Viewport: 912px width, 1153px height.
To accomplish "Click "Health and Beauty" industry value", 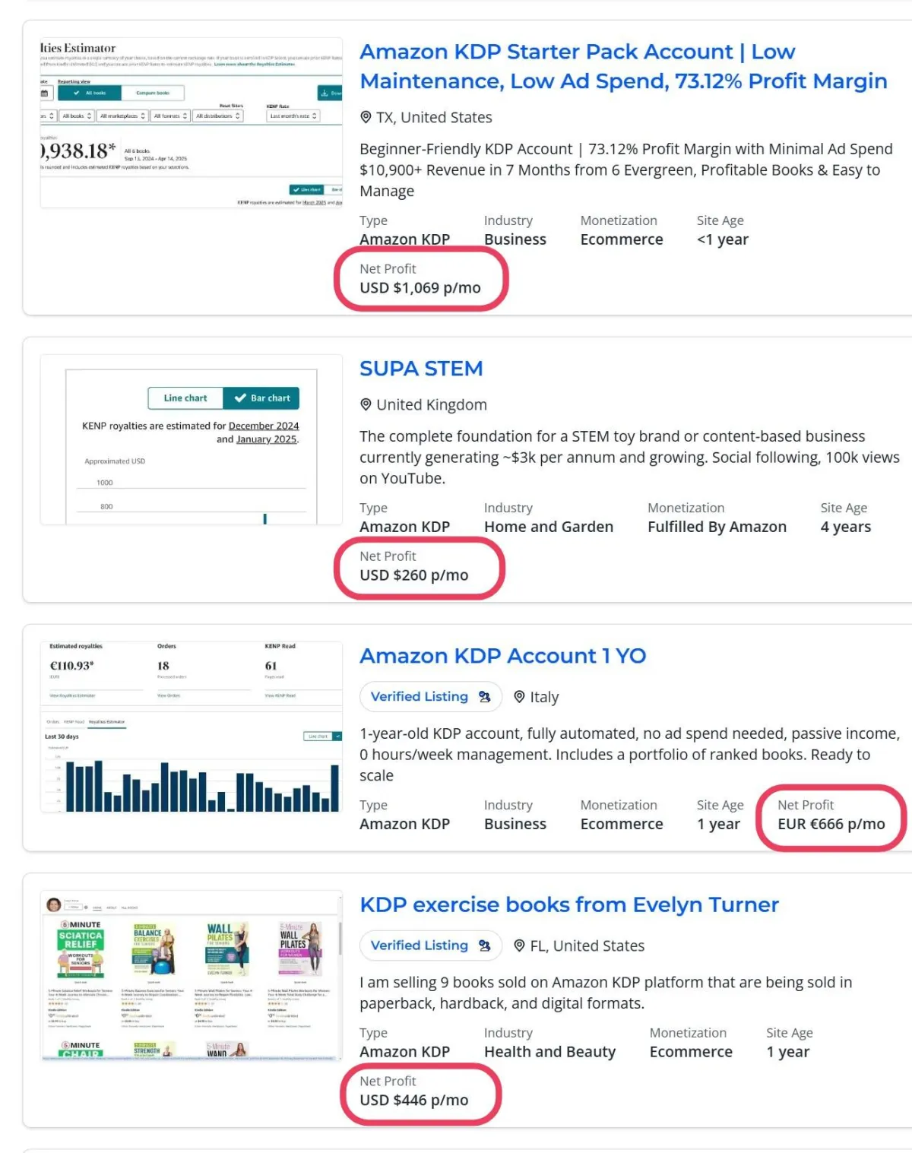I will 550,1052.
